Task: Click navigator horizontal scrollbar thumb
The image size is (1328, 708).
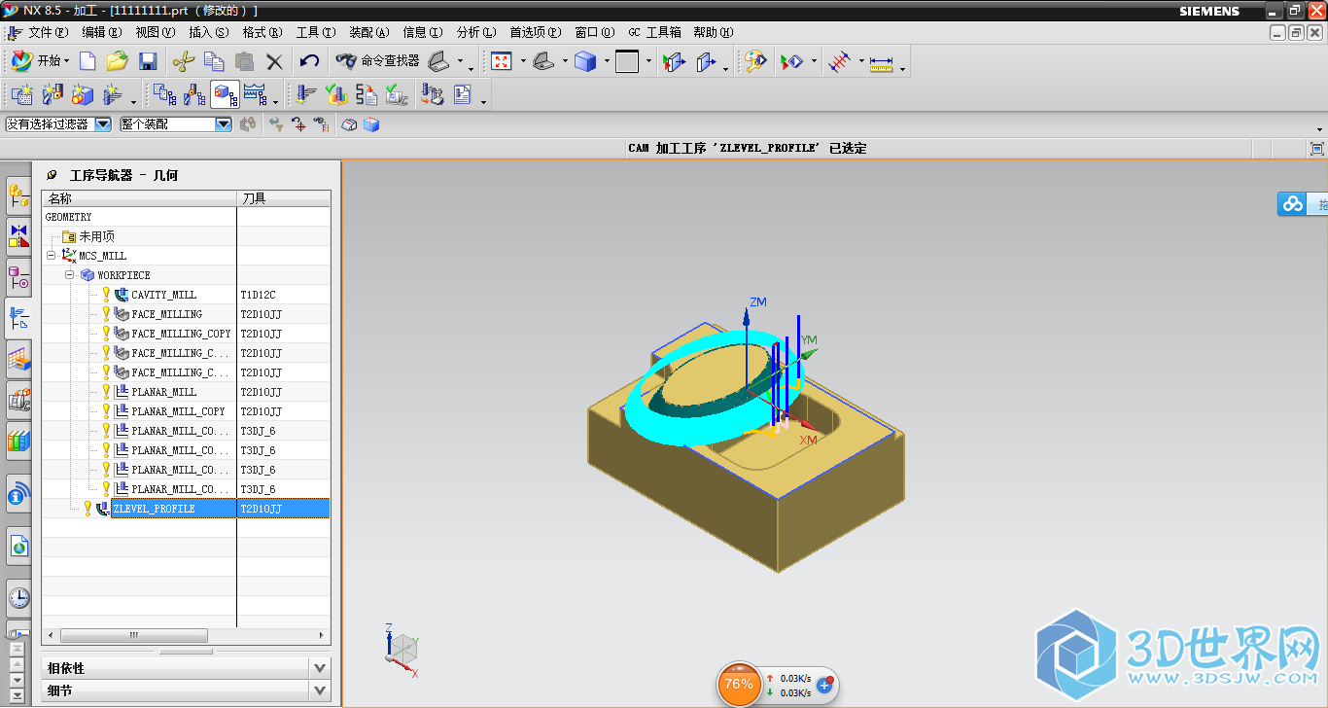Action: [134, 635]
